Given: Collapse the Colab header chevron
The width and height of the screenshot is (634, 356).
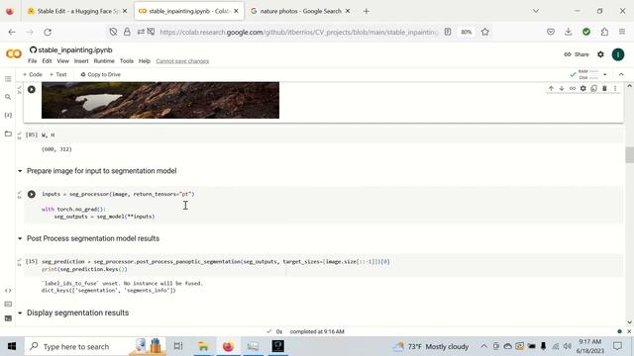Looking at the screenshot, I should 621,75.
